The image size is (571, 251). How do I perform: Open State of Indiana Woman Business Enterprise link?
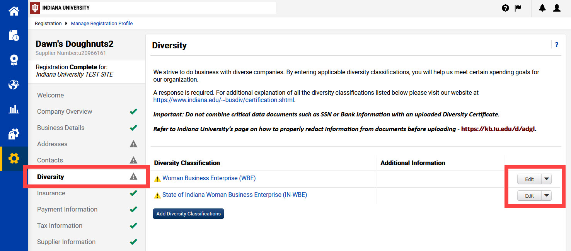[x=235, y=195]
